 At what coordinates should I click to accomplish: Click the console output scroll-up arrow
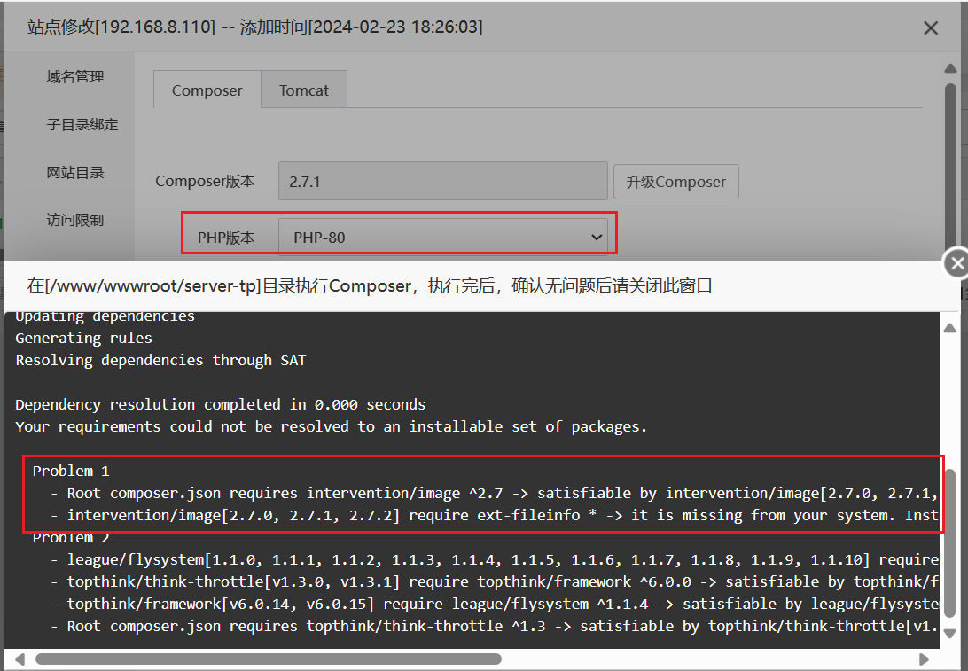[950, 328]
